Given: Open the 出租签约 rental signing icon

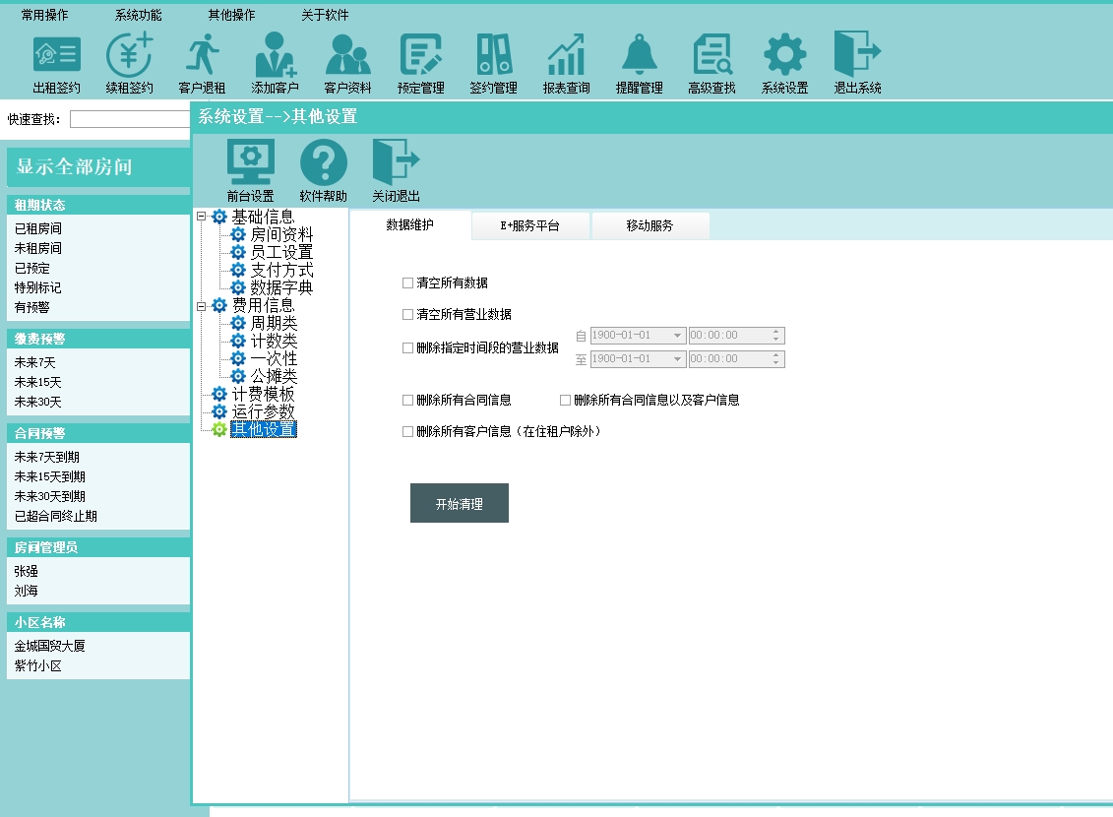Looking at the screenshot, I should (57, 55).
